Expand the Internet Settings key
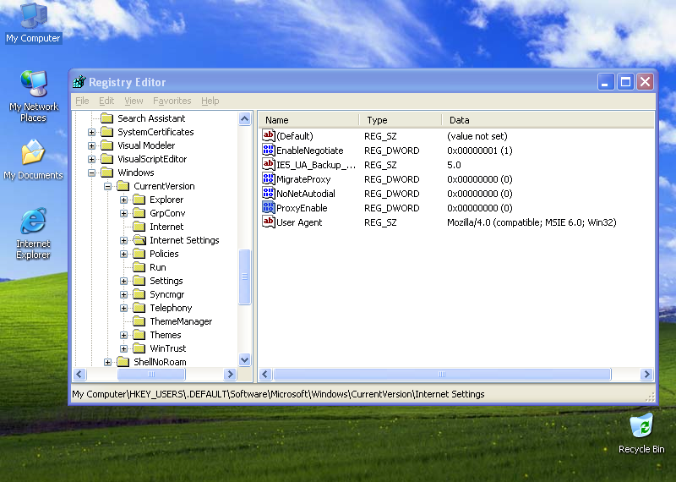This screenshot has height=482, width=676. 123,240
